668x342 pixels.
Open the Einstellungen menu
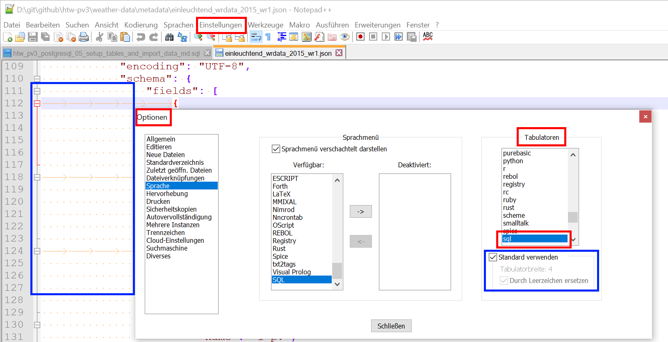point(221,25)
